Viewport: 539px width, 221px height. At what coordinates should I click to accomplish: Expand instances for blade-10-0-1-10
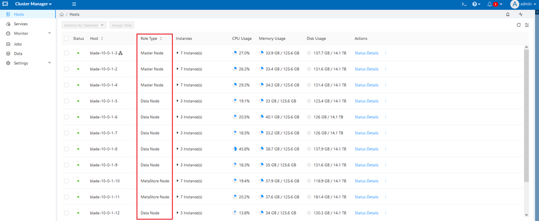coord(178,181)
